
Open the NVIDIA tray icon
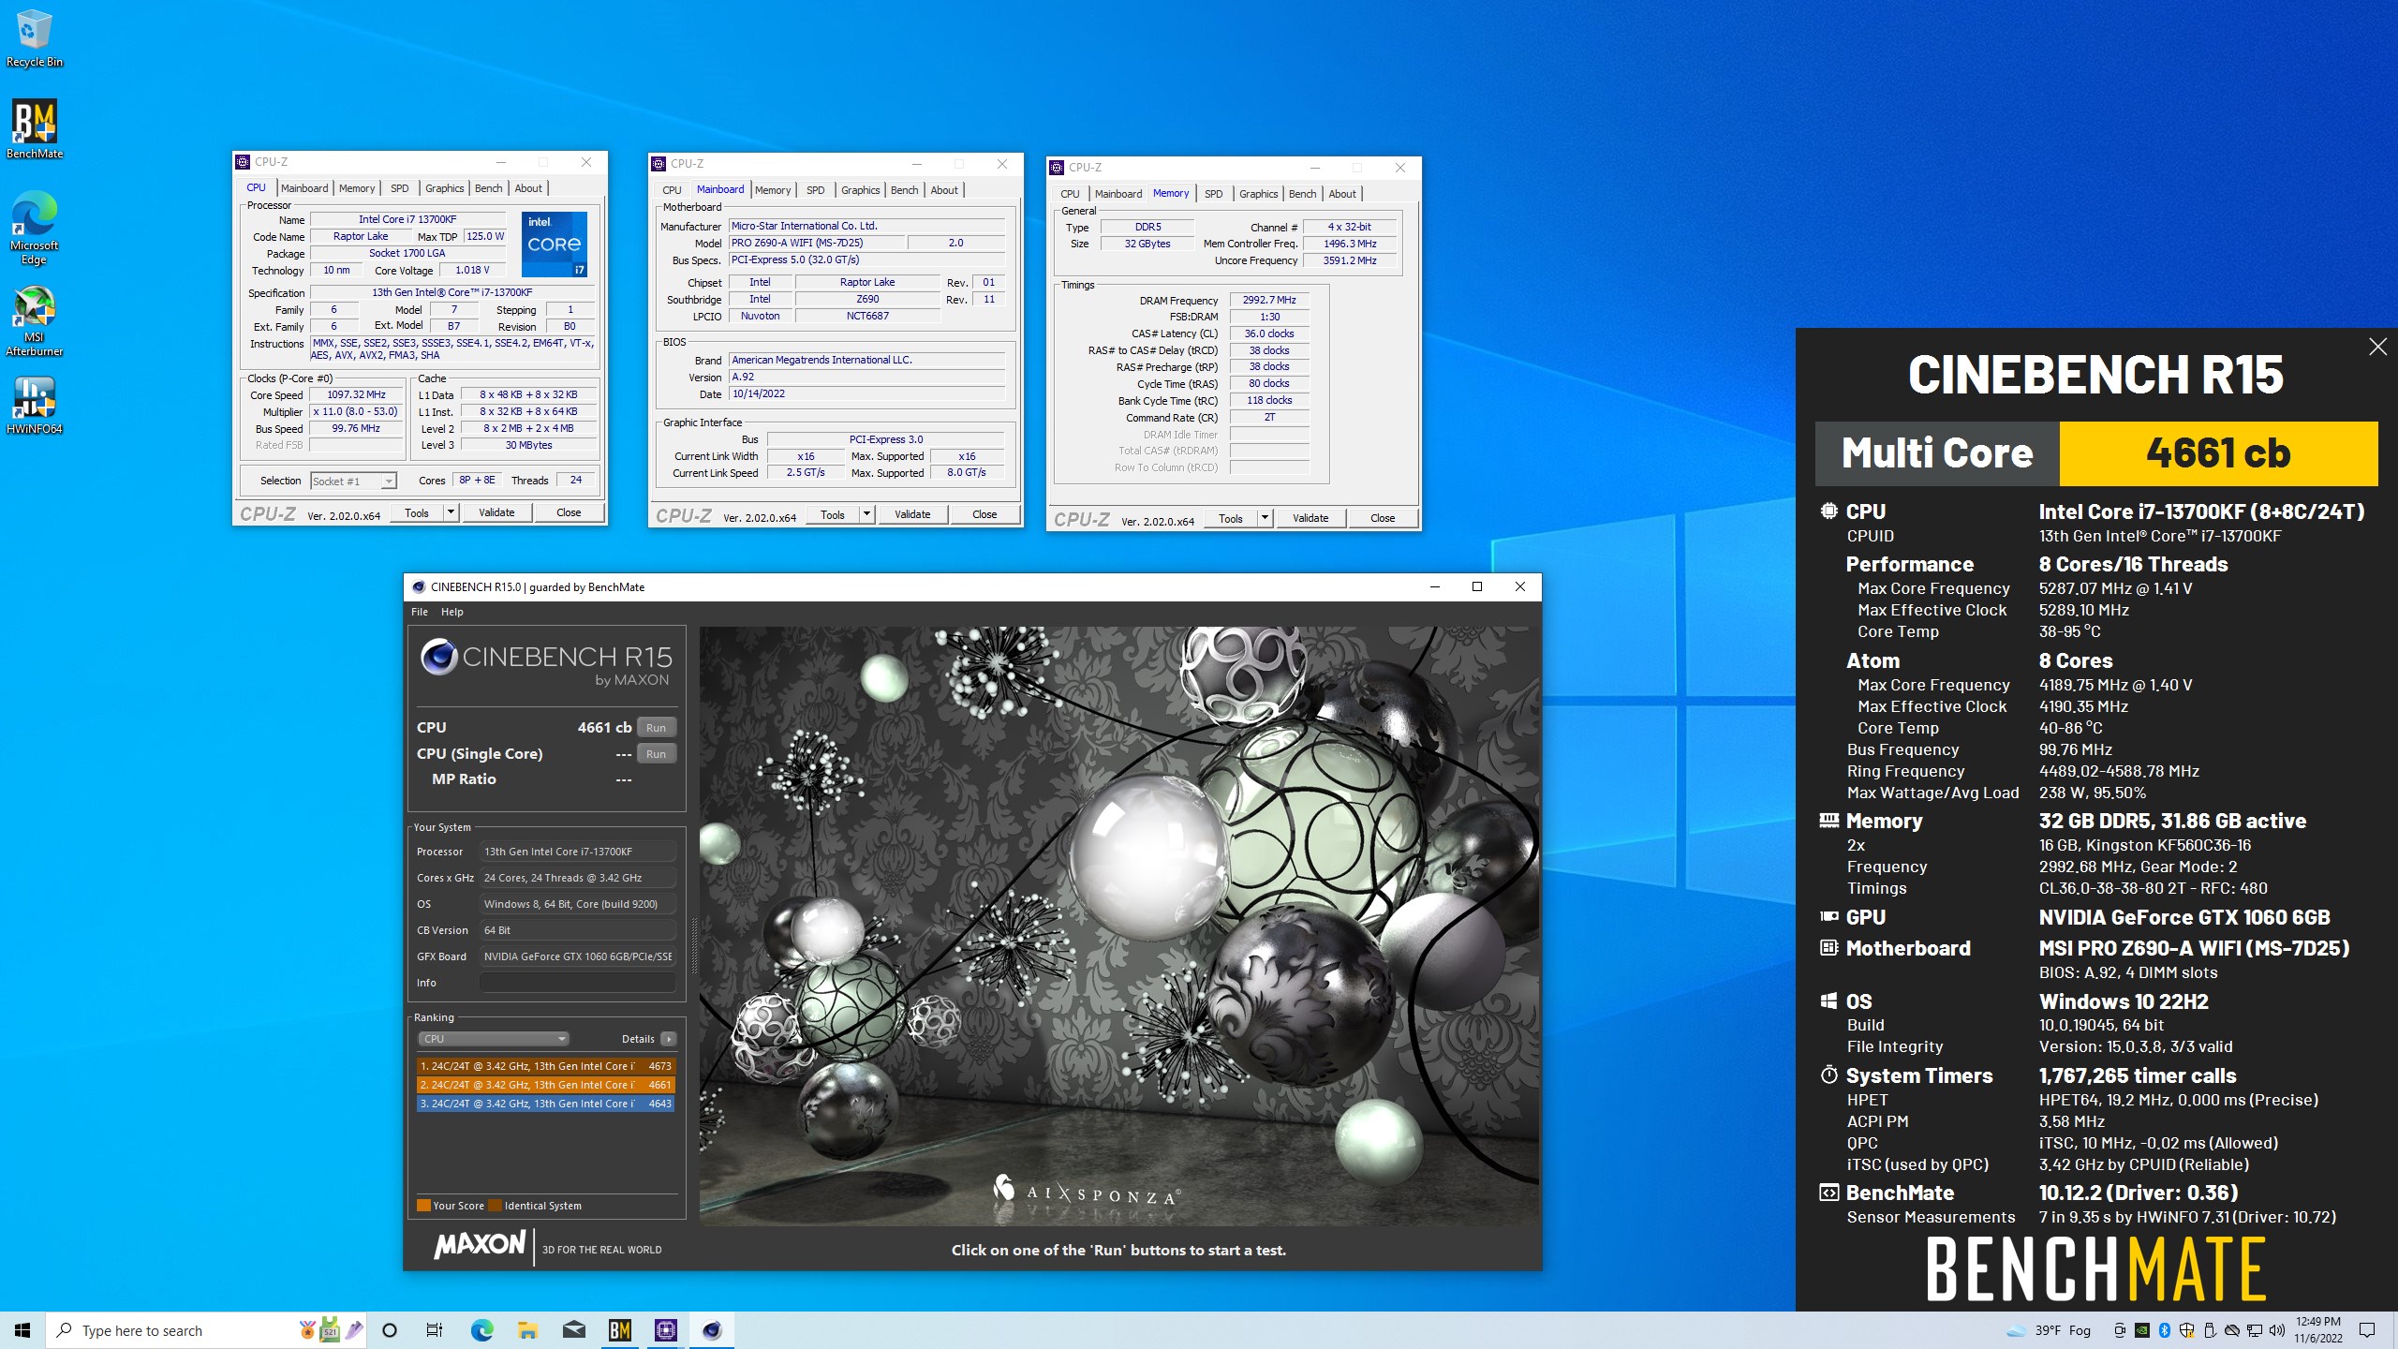(x=2141, y=1330)
